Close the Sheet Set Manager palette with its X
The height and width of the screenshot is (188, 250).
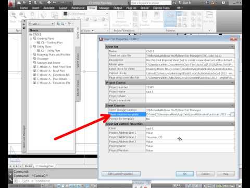pyautogui.click(x=24, y=21)
